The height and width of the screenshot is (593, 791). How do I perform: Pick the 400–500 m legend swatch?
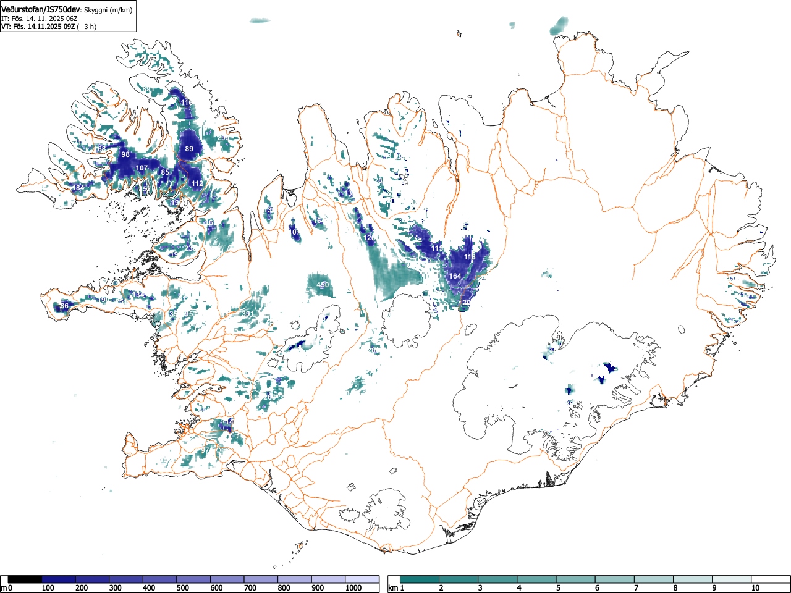[159, 579]
